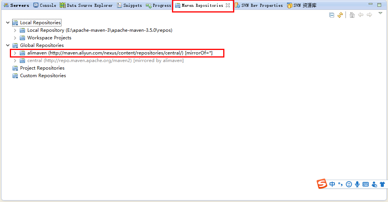Image resolution: width=388 pixels, height=202 pixels.
Task: Collapse the Global Repositories node
Action: (x=8, y=45)
